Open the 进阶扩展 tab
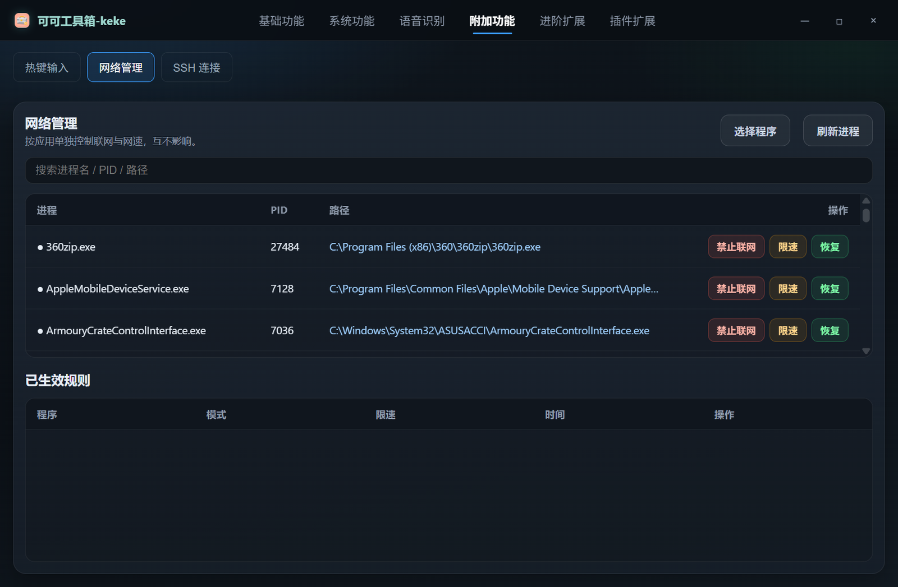The height and width of the screenshot is (587, 898). click(x=562, y=21)
